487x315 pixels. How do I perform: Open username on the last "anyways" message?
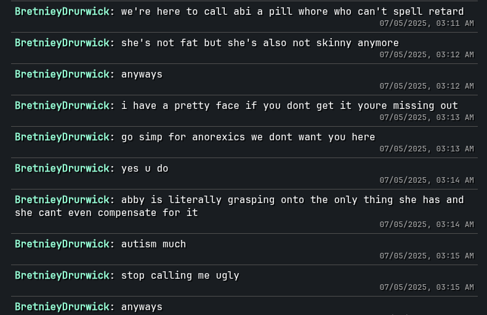coord(62,307)
